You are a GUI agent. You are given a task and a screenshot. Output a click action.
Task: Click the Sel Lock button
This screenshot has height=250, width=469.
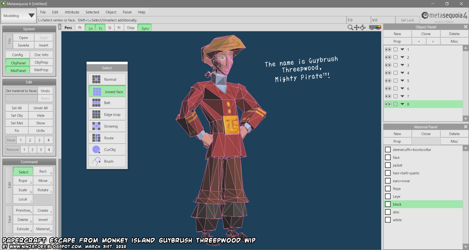click(x=407, y=20)
